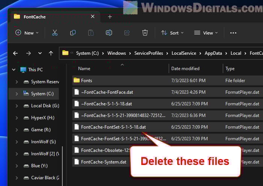
Task: Select IronWolf (S:) drive in sidebar
Action: (x=44, y=142)
